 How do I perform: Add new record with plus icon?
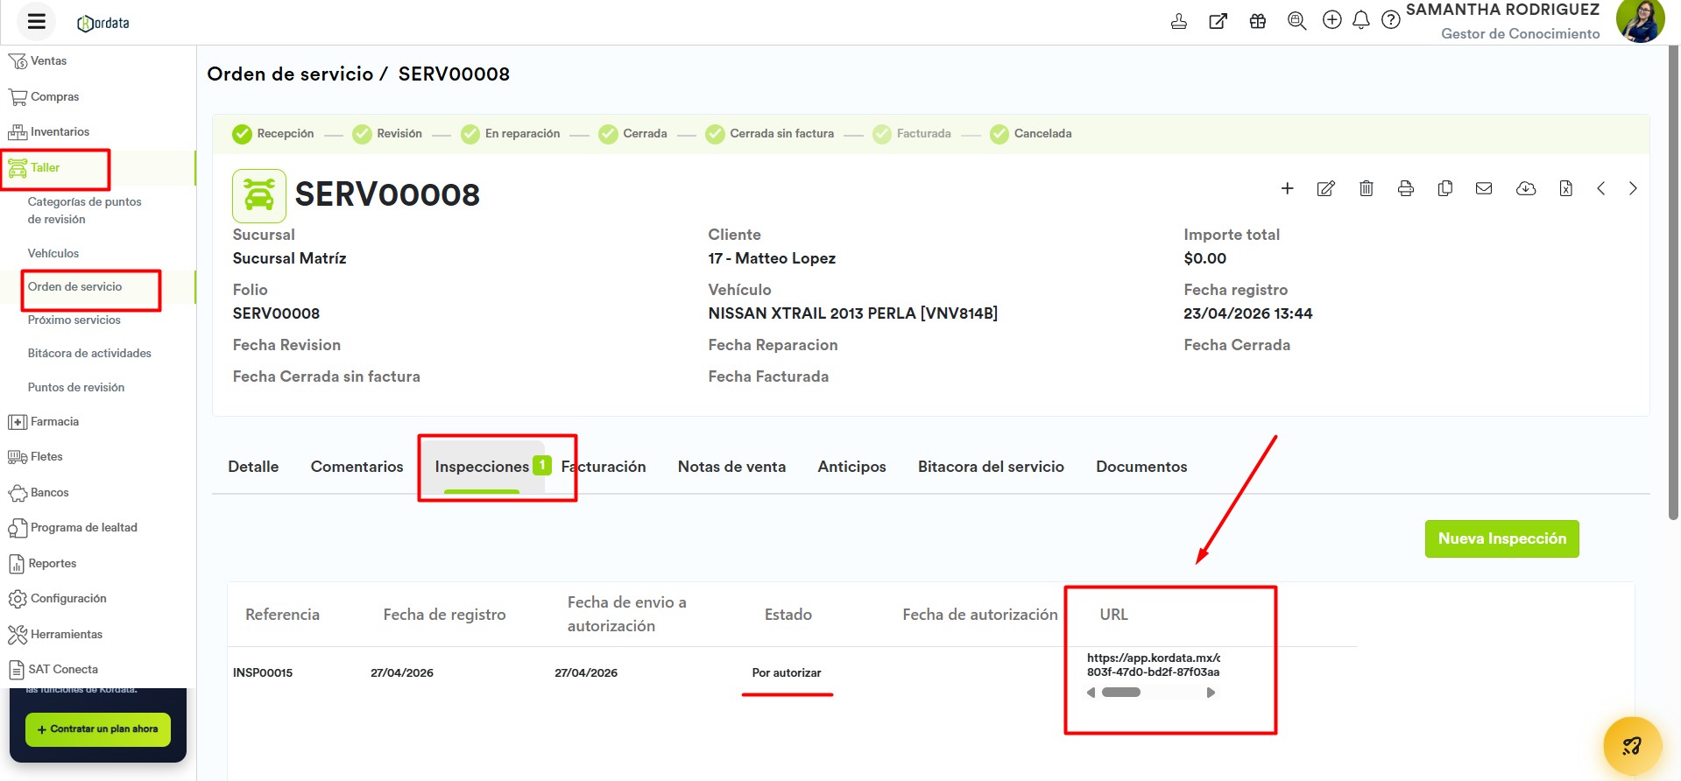[1287, 188]
